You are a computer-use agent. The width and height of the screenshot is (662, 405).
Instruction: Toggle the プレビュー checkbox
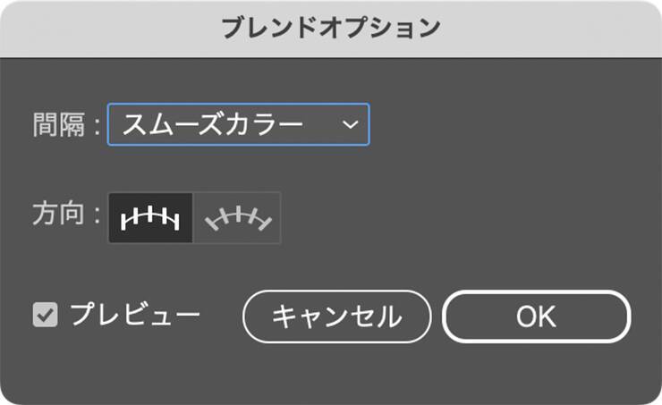pos(45,315)
